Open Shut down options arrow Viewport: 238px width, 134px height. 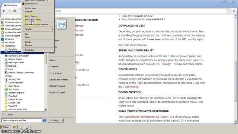62,120
